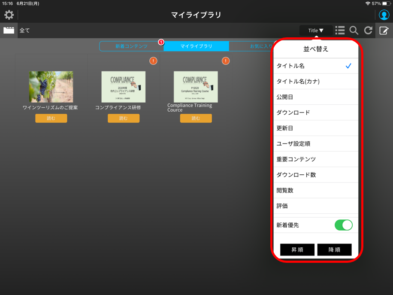The width and height of the screenshot is (393, 295).
Task: Select the マイライブラリ tab
Action: coord(196,46)
